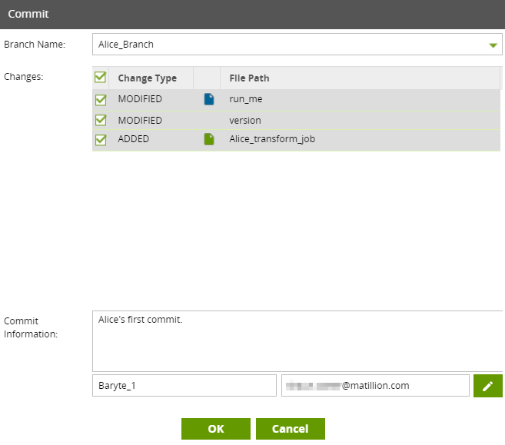Screen dimensions: 505x445
Task: Confirm commit with the OK button
Action: click(216, 429)
